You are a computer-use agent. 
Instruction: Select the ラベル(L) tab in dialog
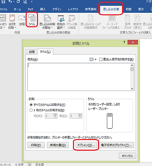[x=45, y=52]
